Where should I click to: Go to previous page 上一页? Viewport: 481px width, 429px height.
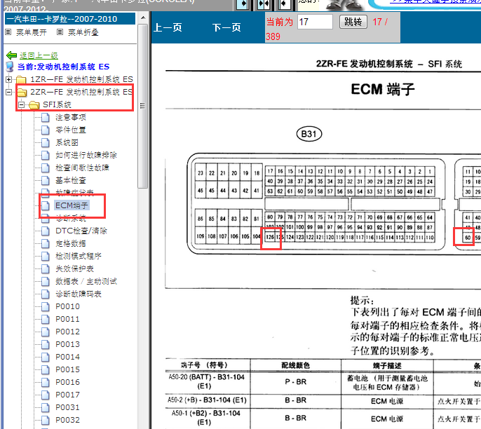168,27
